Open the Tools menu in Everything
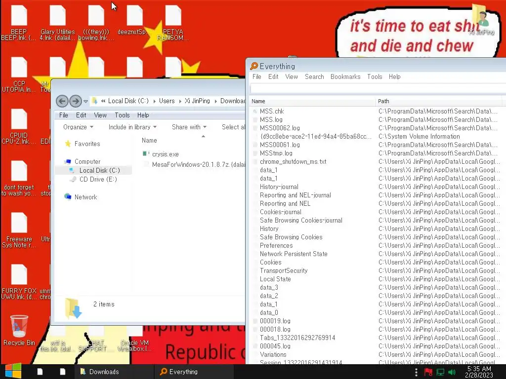Screen dimensions: 506x379 375,76
